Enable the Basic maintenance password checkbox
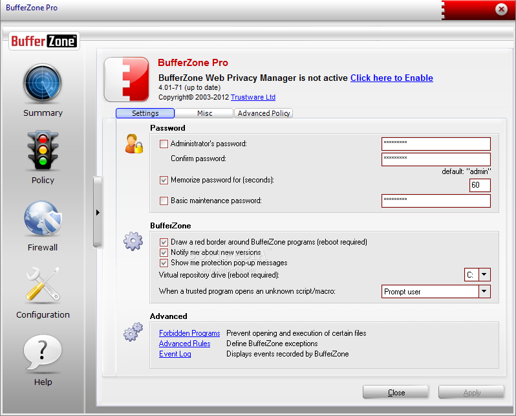The width and height of the screenshot is (516, 416). pos(164,201)
